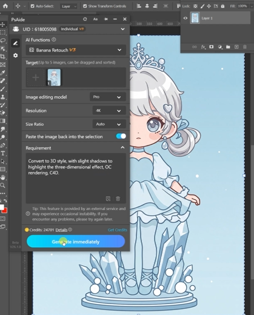This screenshot has width=254, height=315.
Task: Toggle Lock image pixels brush icon
Action: 202,6
